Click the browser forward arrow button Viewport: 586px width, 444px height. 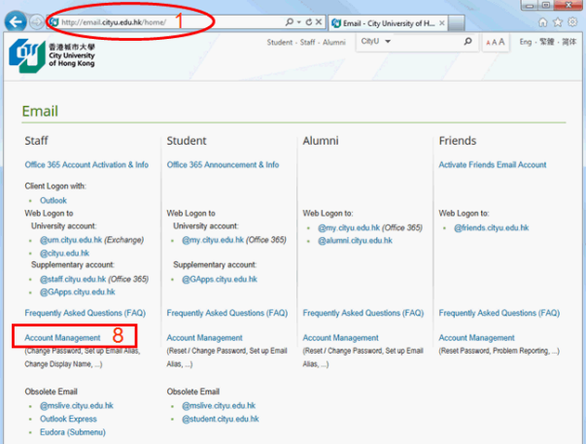36,21
